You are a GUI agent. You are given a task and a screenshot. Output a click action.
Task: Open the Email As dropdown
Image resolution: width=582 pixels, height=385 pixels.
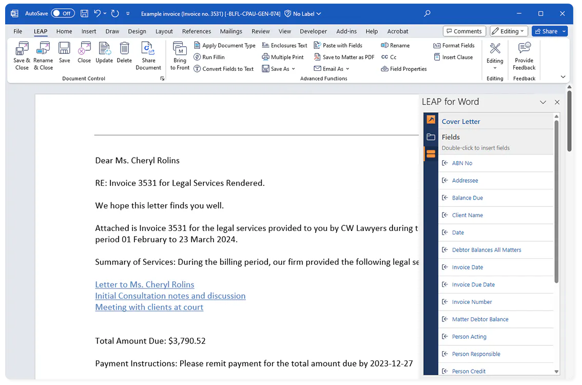[332, 69]
